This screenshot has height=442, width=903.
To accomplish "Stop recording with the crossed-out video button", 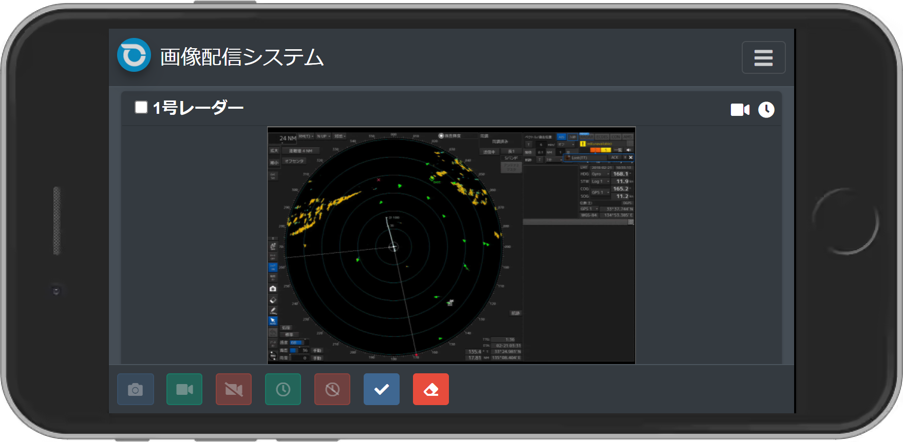I will pos(234,390).
